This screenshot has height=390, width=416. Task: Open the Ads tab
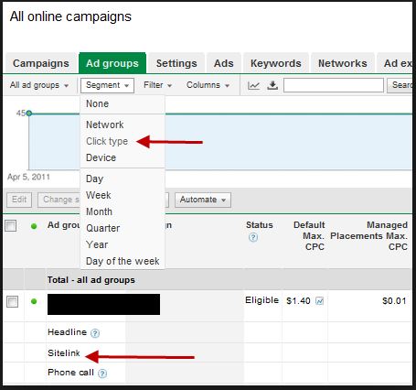click(224, 63)
